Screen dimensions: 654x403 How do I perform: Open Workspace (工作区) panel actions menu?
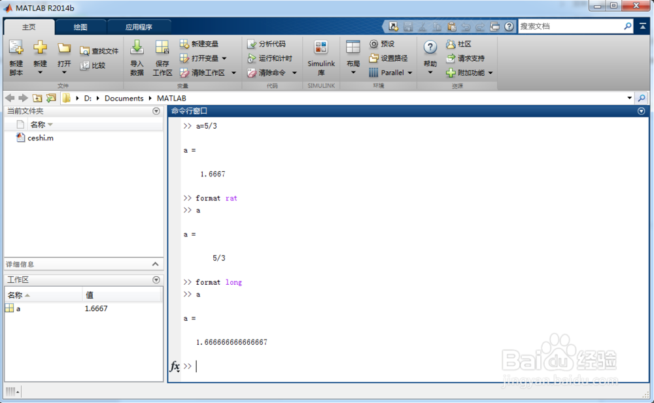click(x=156, y=280)
